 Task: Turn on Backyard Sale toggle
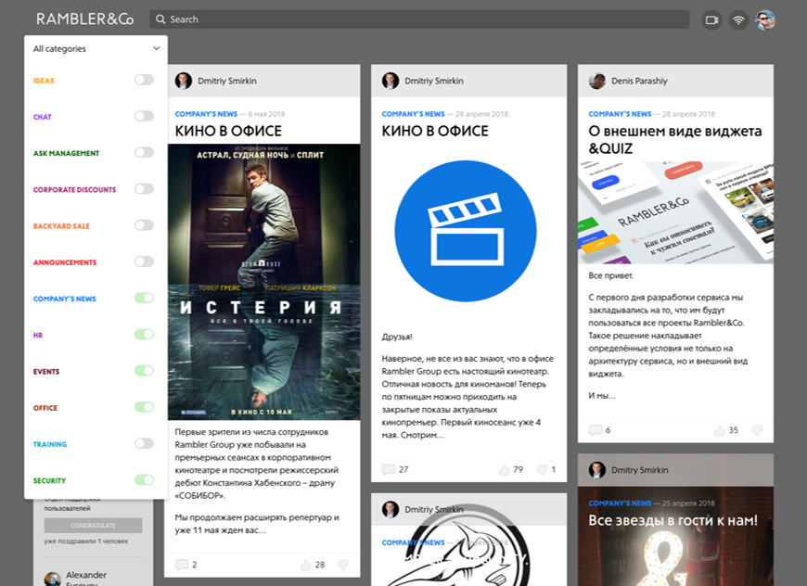pyautogui.click(x=144, y=225)
